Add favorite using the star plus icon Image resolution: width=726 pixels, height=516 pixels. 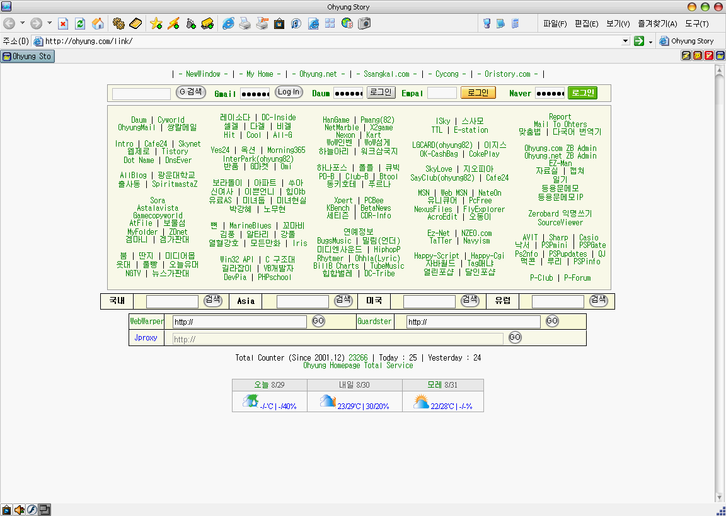156,23
